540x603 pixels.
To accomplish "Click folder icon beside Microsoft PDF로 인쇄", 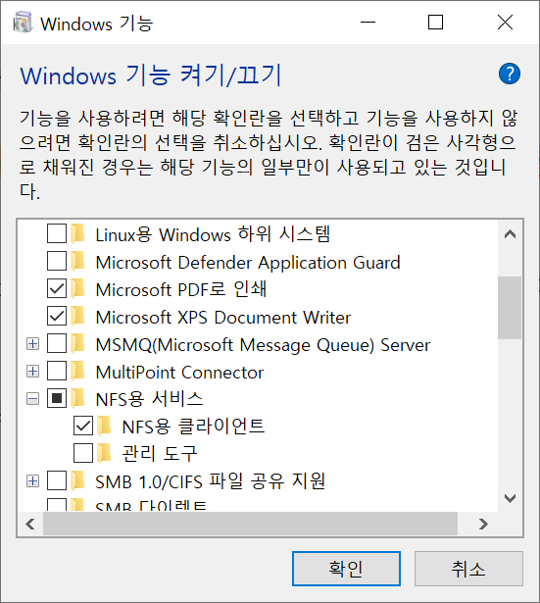I will click(78, 288).
